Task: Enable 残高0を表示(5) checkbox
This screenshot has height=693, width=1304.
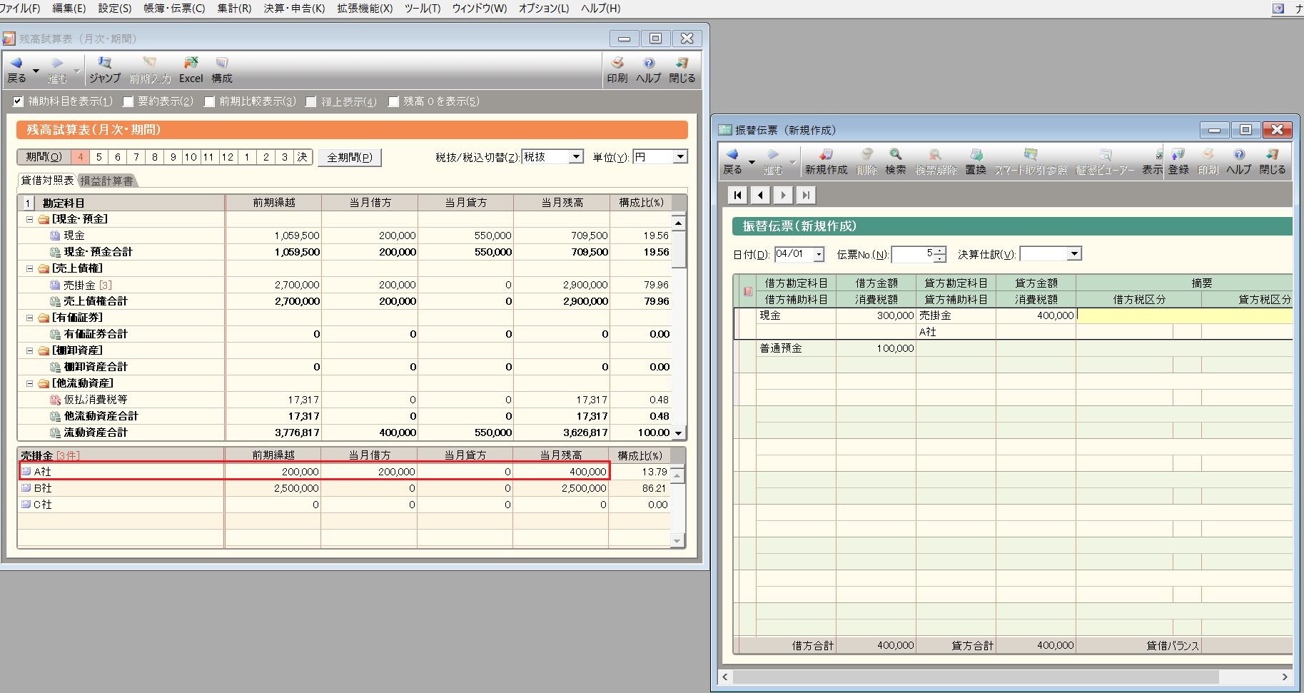Action: (393, 101)
